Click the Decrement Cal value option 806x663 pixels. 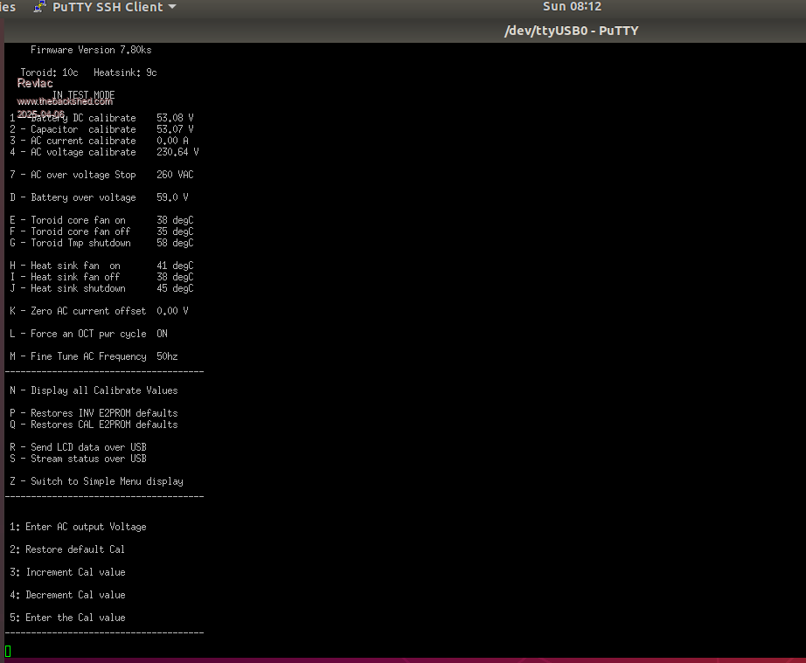pos(67,595)
